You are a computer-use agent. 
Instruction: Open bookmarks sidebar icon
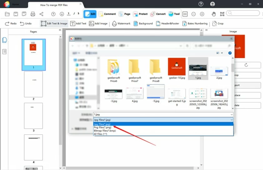[4, 52]
